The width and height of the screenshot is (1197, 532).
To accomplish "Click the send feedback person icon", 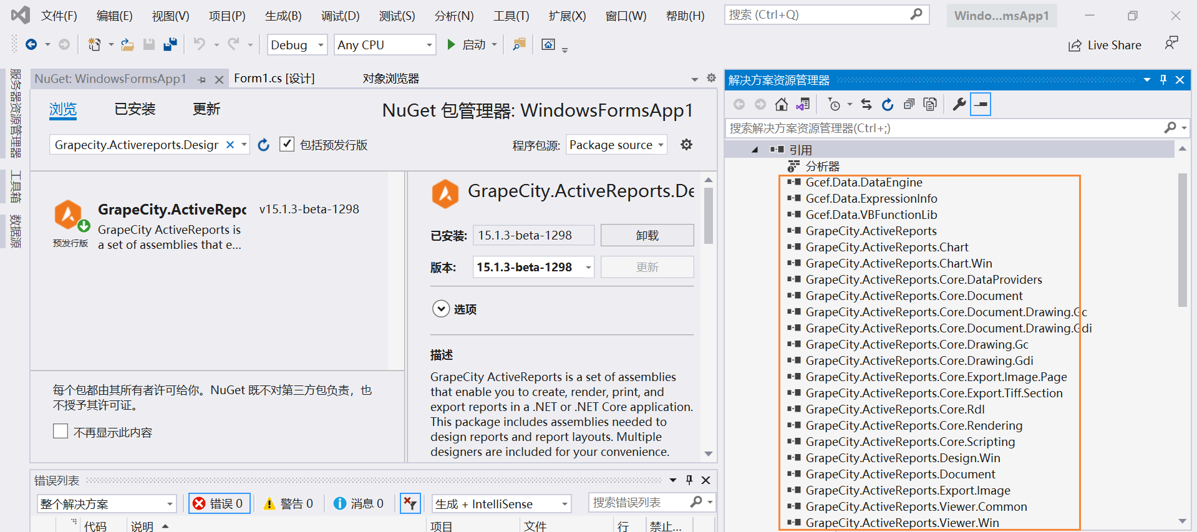I will [x=1171, y=43].
